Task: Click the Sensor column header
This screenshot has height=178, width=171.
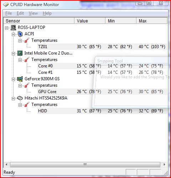Action: (39, 21)
